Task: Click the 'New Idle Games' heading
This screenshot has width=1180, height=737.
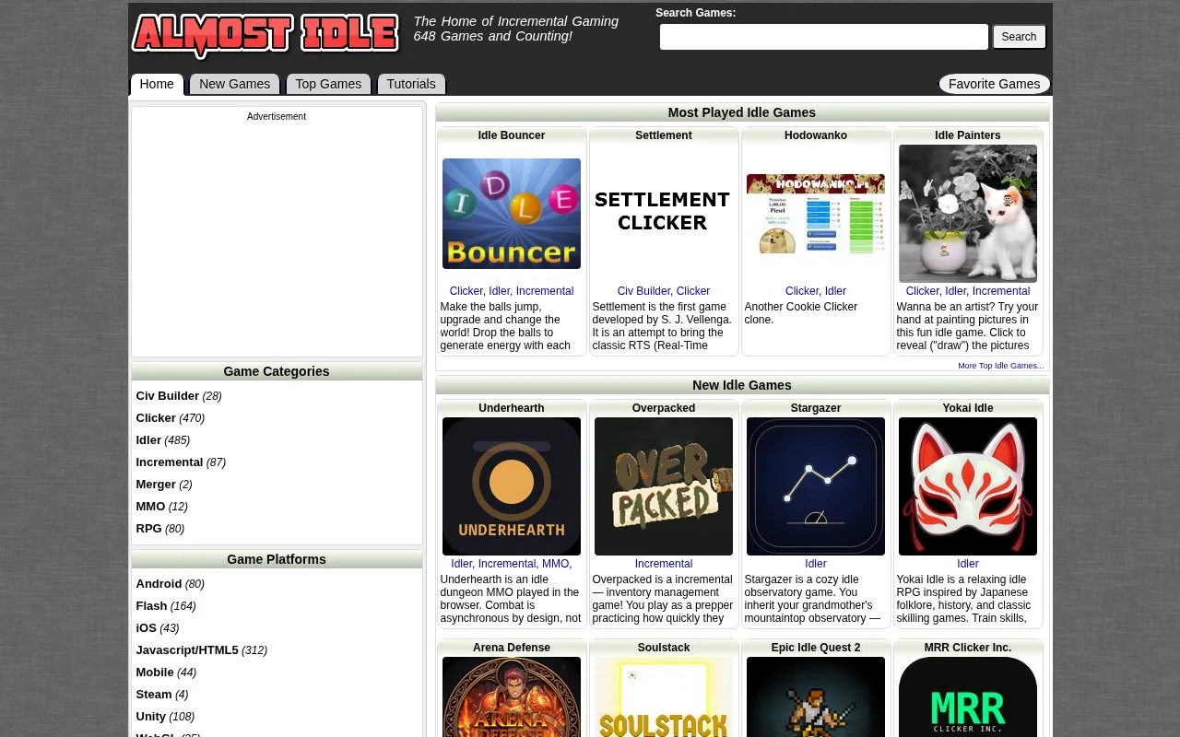Action: coord(742,385)
